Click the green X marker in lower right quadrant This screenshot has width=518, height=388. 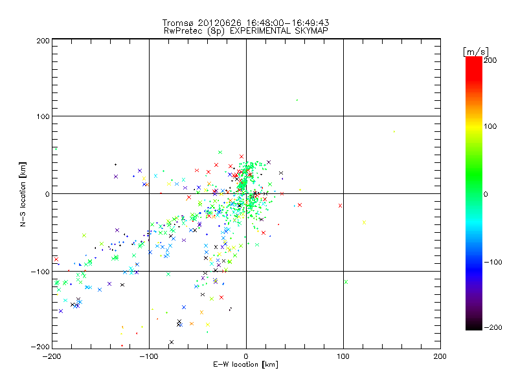tap(346, 282)
